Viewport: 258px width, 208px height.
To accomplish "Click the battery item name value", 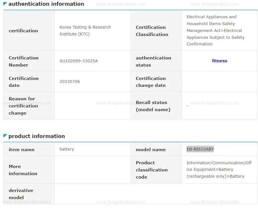I will coord(67,149).
